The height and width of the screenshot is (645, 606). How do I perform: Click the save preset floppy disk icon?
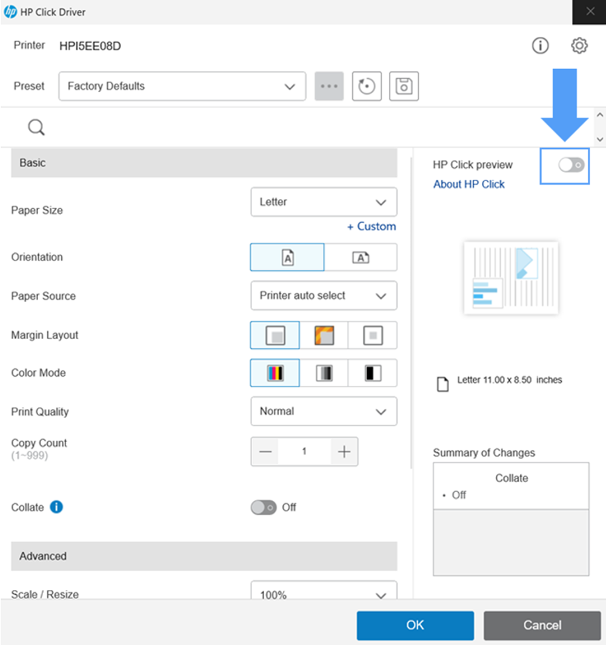pyautogui.click(x=404, y=87)
